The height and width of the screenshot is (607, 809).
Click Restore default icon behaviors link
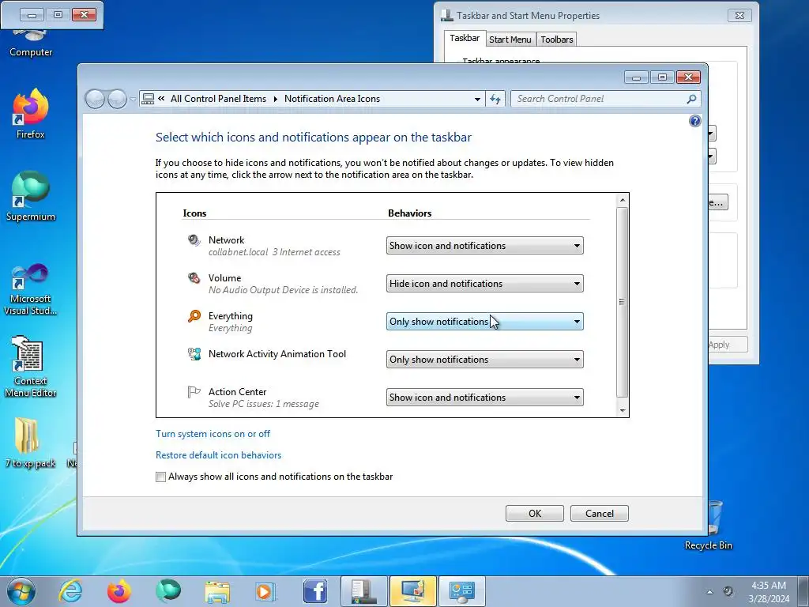pos(218,455)
